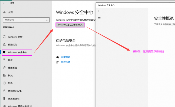Click the 获取帮助 chat bubble icon
Screen dimensions: 175x107
click(x=57, y=57)
